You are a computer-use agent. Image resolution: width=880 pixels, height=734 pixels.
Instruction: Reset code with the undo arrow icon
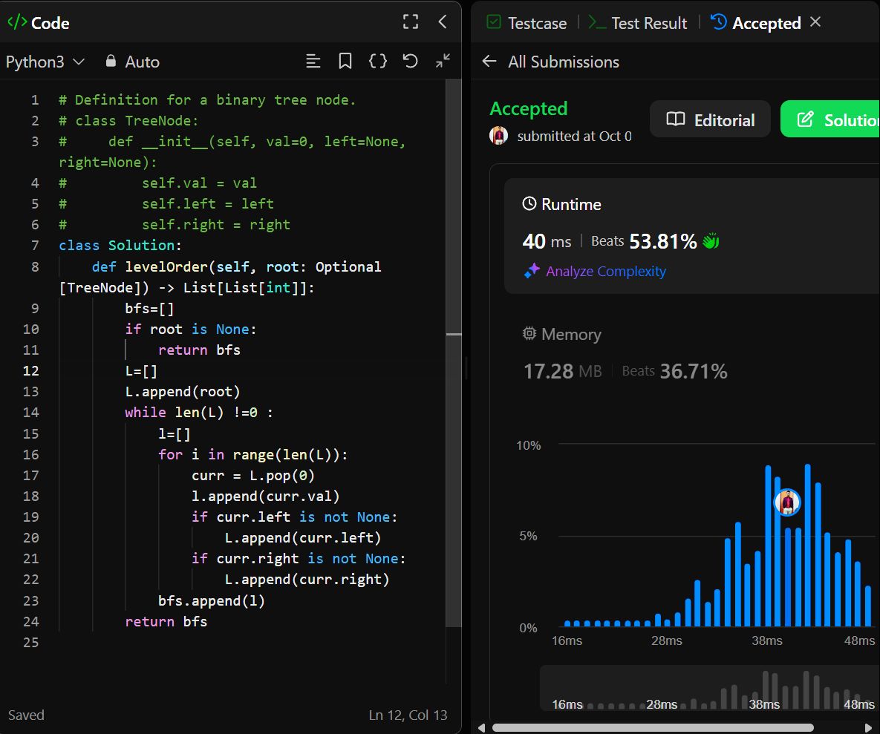click(x=410, y=62)
